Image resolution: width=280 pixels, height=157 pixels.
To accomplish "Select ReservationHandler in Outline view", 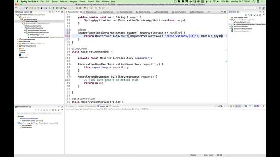I will click(x=241, y=27).
